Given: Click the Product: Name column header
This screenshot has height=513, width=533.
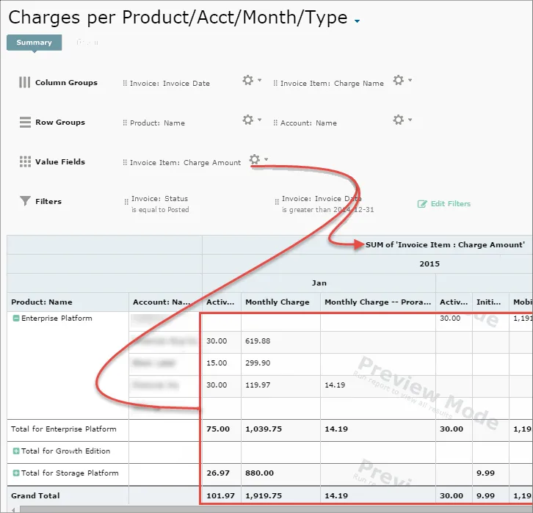Looking at the screenshot, I should (68, 302).
